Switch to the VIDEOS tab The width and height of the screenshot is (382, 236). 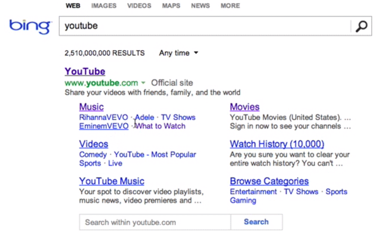click(139, 5)
